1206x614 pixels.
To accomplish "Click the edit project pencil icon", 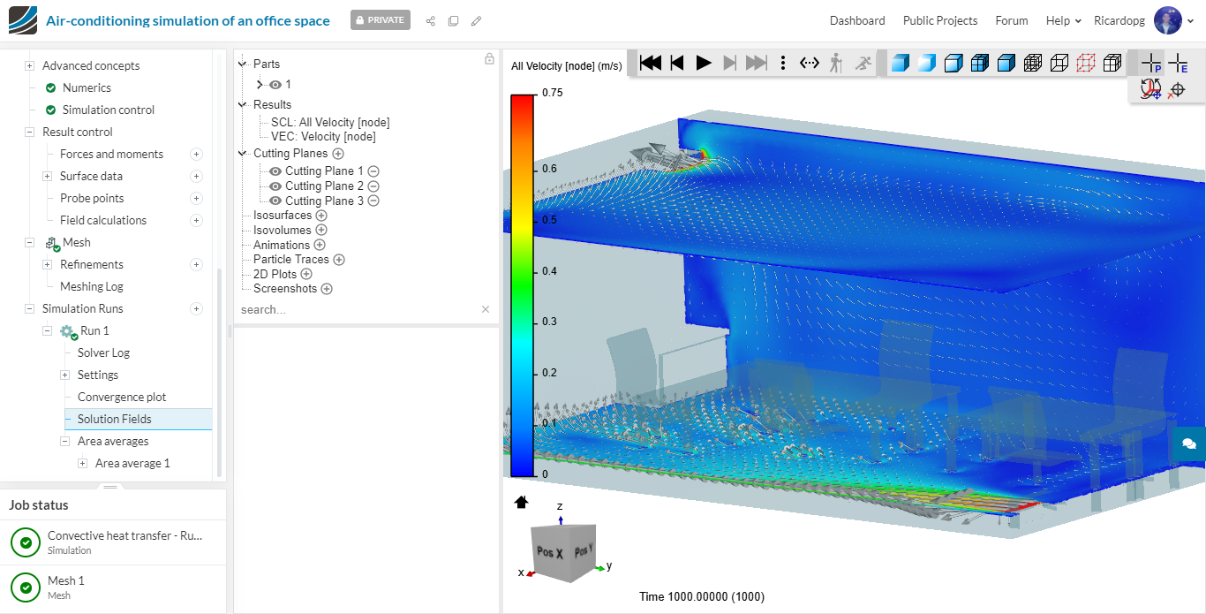I will (x=477, y=20).
